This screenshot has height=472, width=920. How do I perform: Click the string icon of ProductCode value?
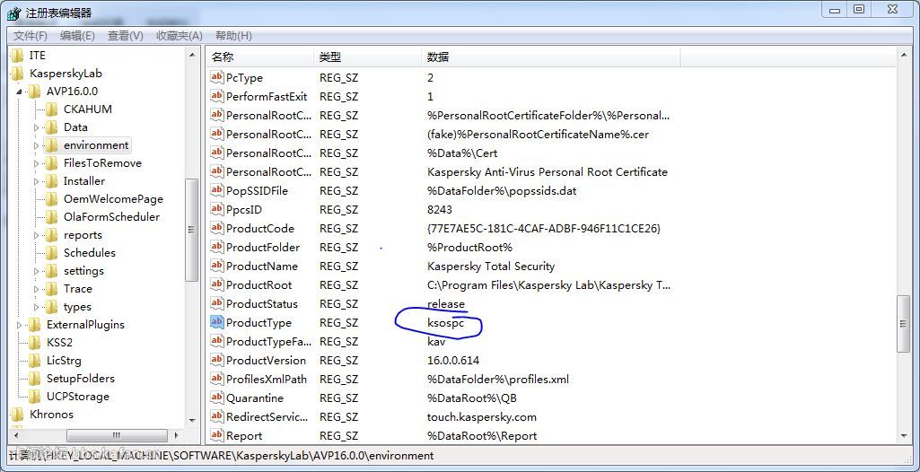tap(216, 228)
